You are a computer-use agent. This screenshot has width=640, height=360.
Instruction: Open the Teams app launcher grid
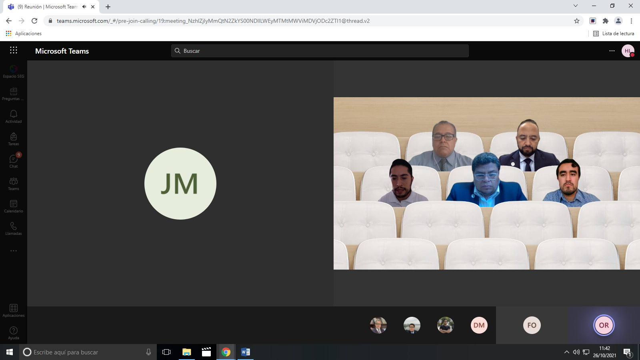coord(14,50)
